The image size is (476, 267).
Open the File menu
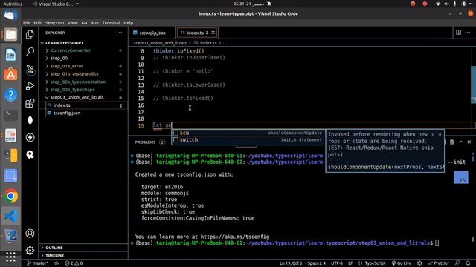(x=27, y=23)
